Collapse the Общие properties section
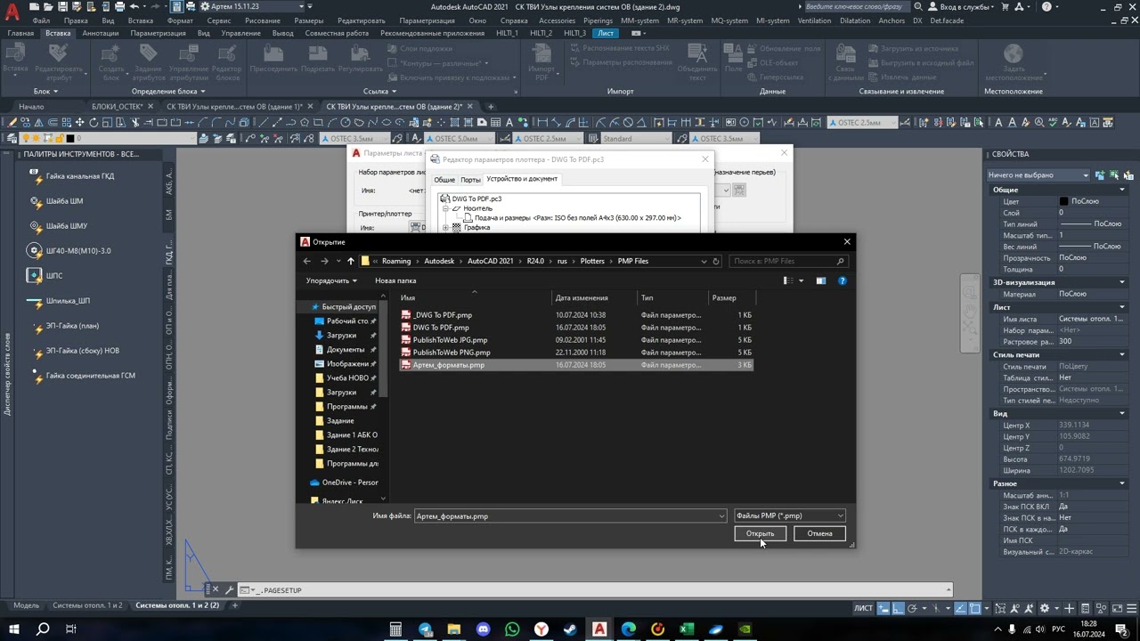 click(1122, 190)
